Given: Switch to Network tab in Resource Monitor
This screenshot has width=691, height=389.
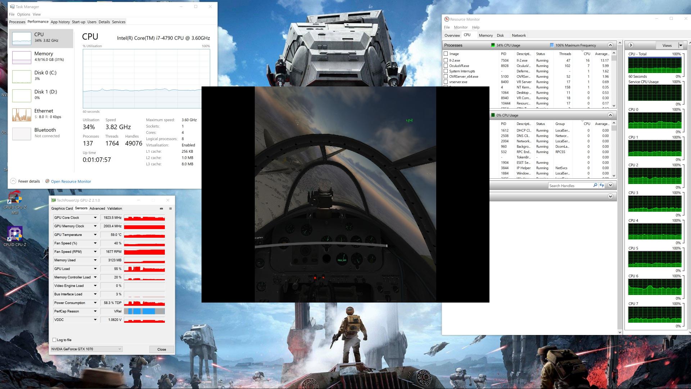Looking at the screenshot, I should click(x=519, y=35).
